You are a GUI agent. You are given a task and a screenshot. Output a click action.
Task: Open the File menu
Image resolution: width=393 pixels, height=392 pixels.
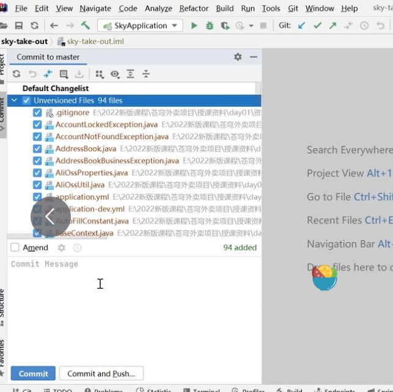coord(21,9)
